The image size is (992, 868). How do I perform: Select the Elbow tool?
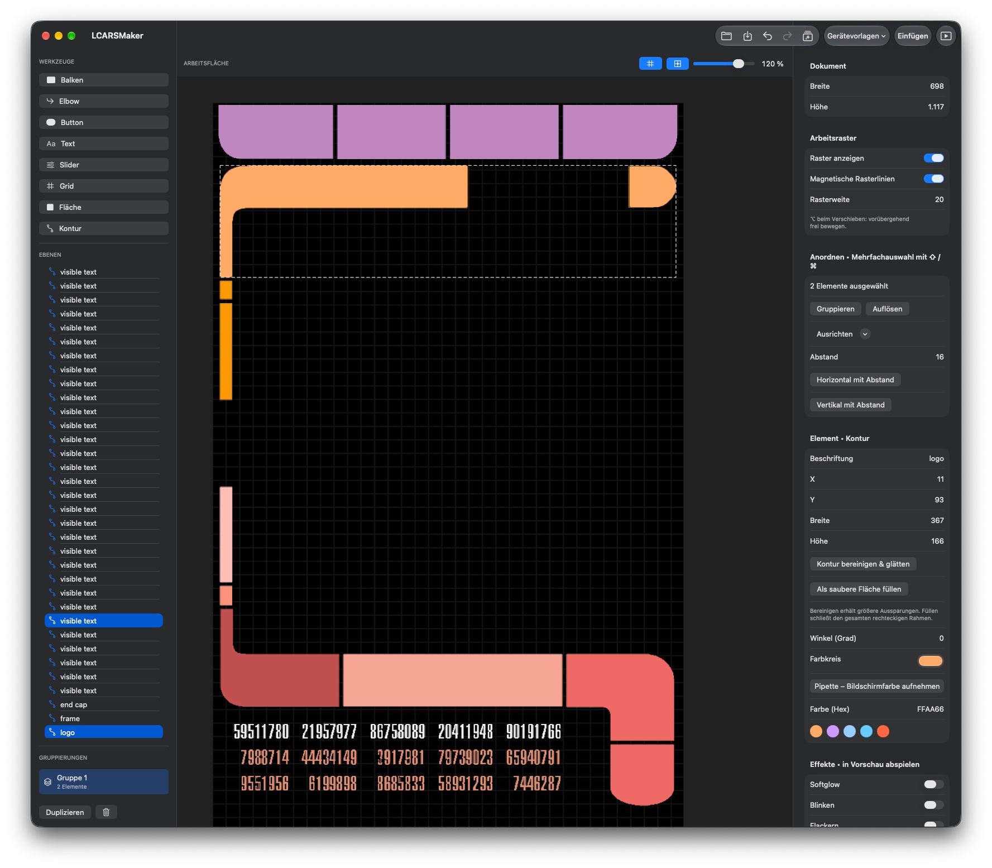point(104,101)
